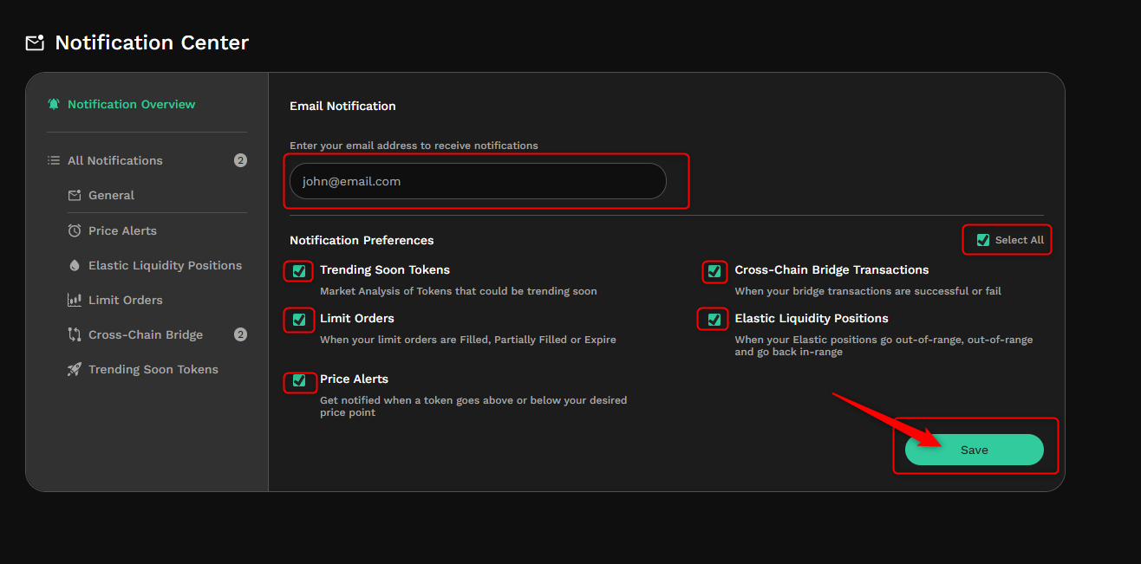
Task: Open the Notification Overview section
Action: (132, 104)
